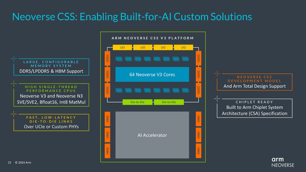
Task: Click the top HBM block beside the AI Accelerator
Action: [107, 119]
